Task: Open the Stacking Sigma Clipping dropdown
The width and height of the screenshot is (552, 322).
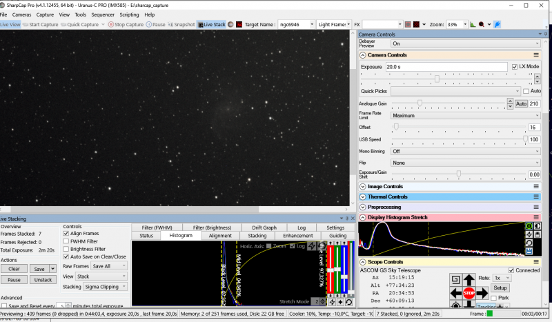Action: pos(105,287)
